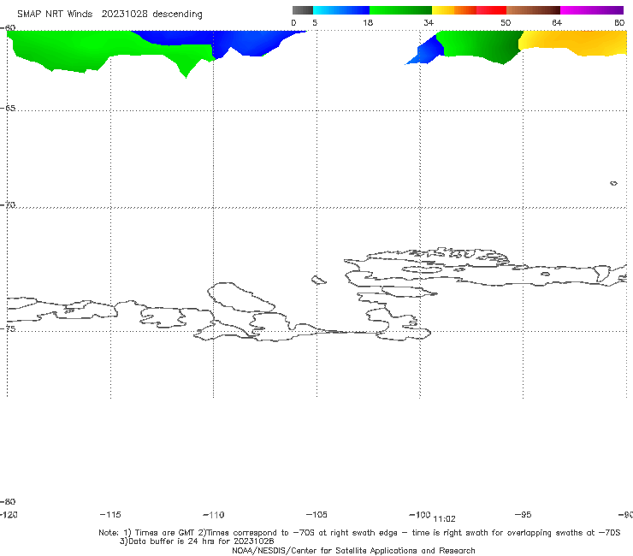Click the red color bar segment
Image resolution: width=633 pixels, height=556 pixels.
[x=491, y=10]
